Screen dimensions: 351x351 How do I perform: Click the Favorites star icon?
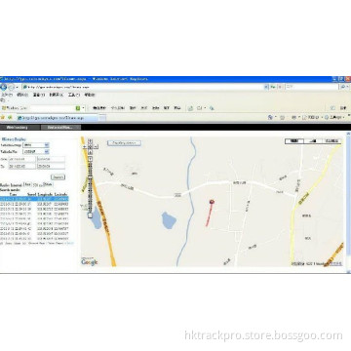click(3, 117)
